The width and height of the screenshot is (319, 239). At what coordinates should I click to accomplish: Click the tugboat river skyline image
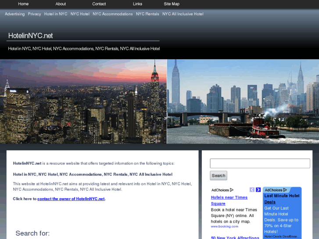[x=243, y=101]
